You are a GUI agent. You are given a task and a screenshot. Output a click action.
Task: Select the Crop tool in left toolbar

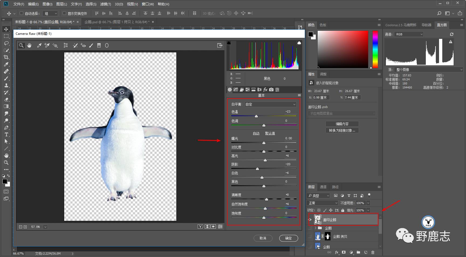(x=6, y=57)
